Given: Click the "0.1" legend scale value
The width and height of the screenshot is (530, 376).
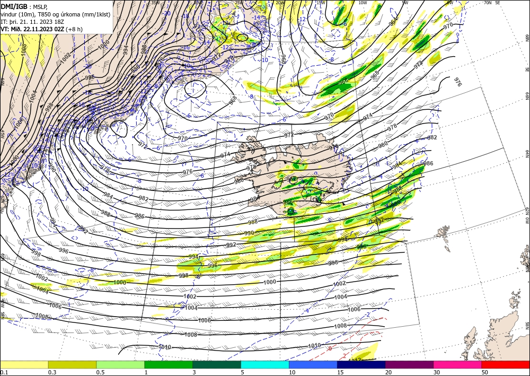Looking at the screenshot, I should point(4,372).
